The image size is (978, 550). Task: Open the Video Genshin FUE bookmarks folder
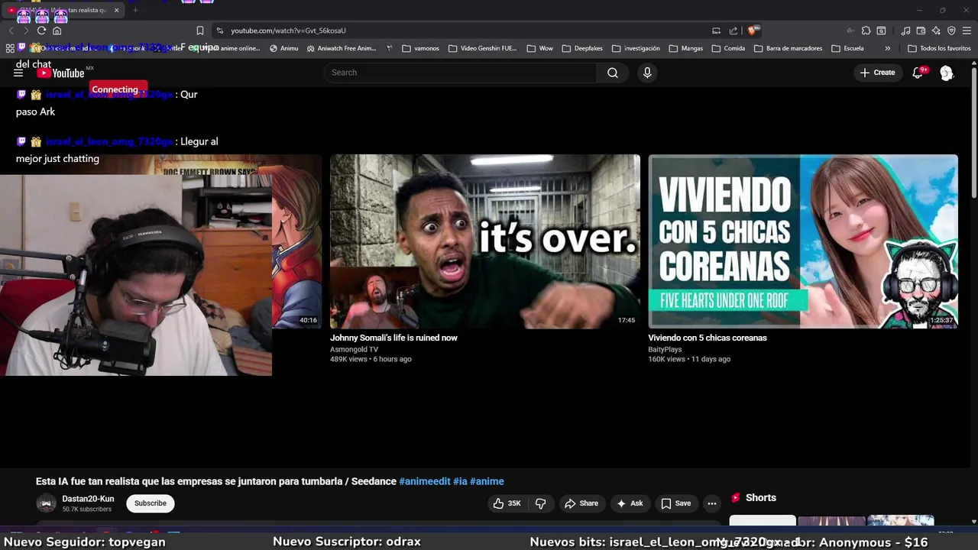coord(483,48)
